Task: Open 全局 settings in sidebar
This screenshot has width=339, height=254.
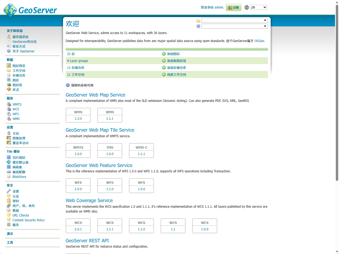Action: coord(16,133)
